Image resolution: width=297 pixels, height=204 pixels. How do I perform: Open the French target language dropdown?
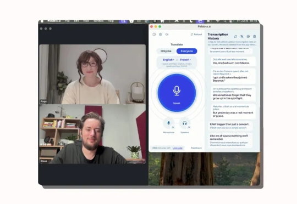click(x=185, y=60)
